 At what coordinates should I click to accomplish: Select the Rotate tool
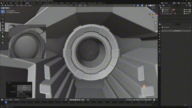pyautogui.click(x=3, y=22)
